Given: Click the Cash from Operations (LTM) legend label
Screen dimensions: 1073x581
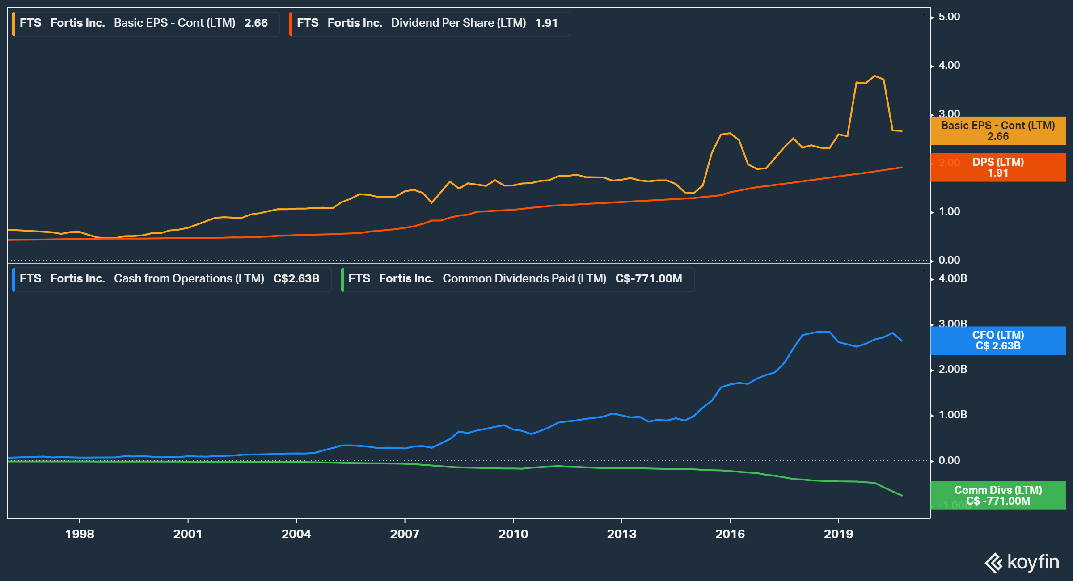Looking at the screenshot, I should (171, 279).
